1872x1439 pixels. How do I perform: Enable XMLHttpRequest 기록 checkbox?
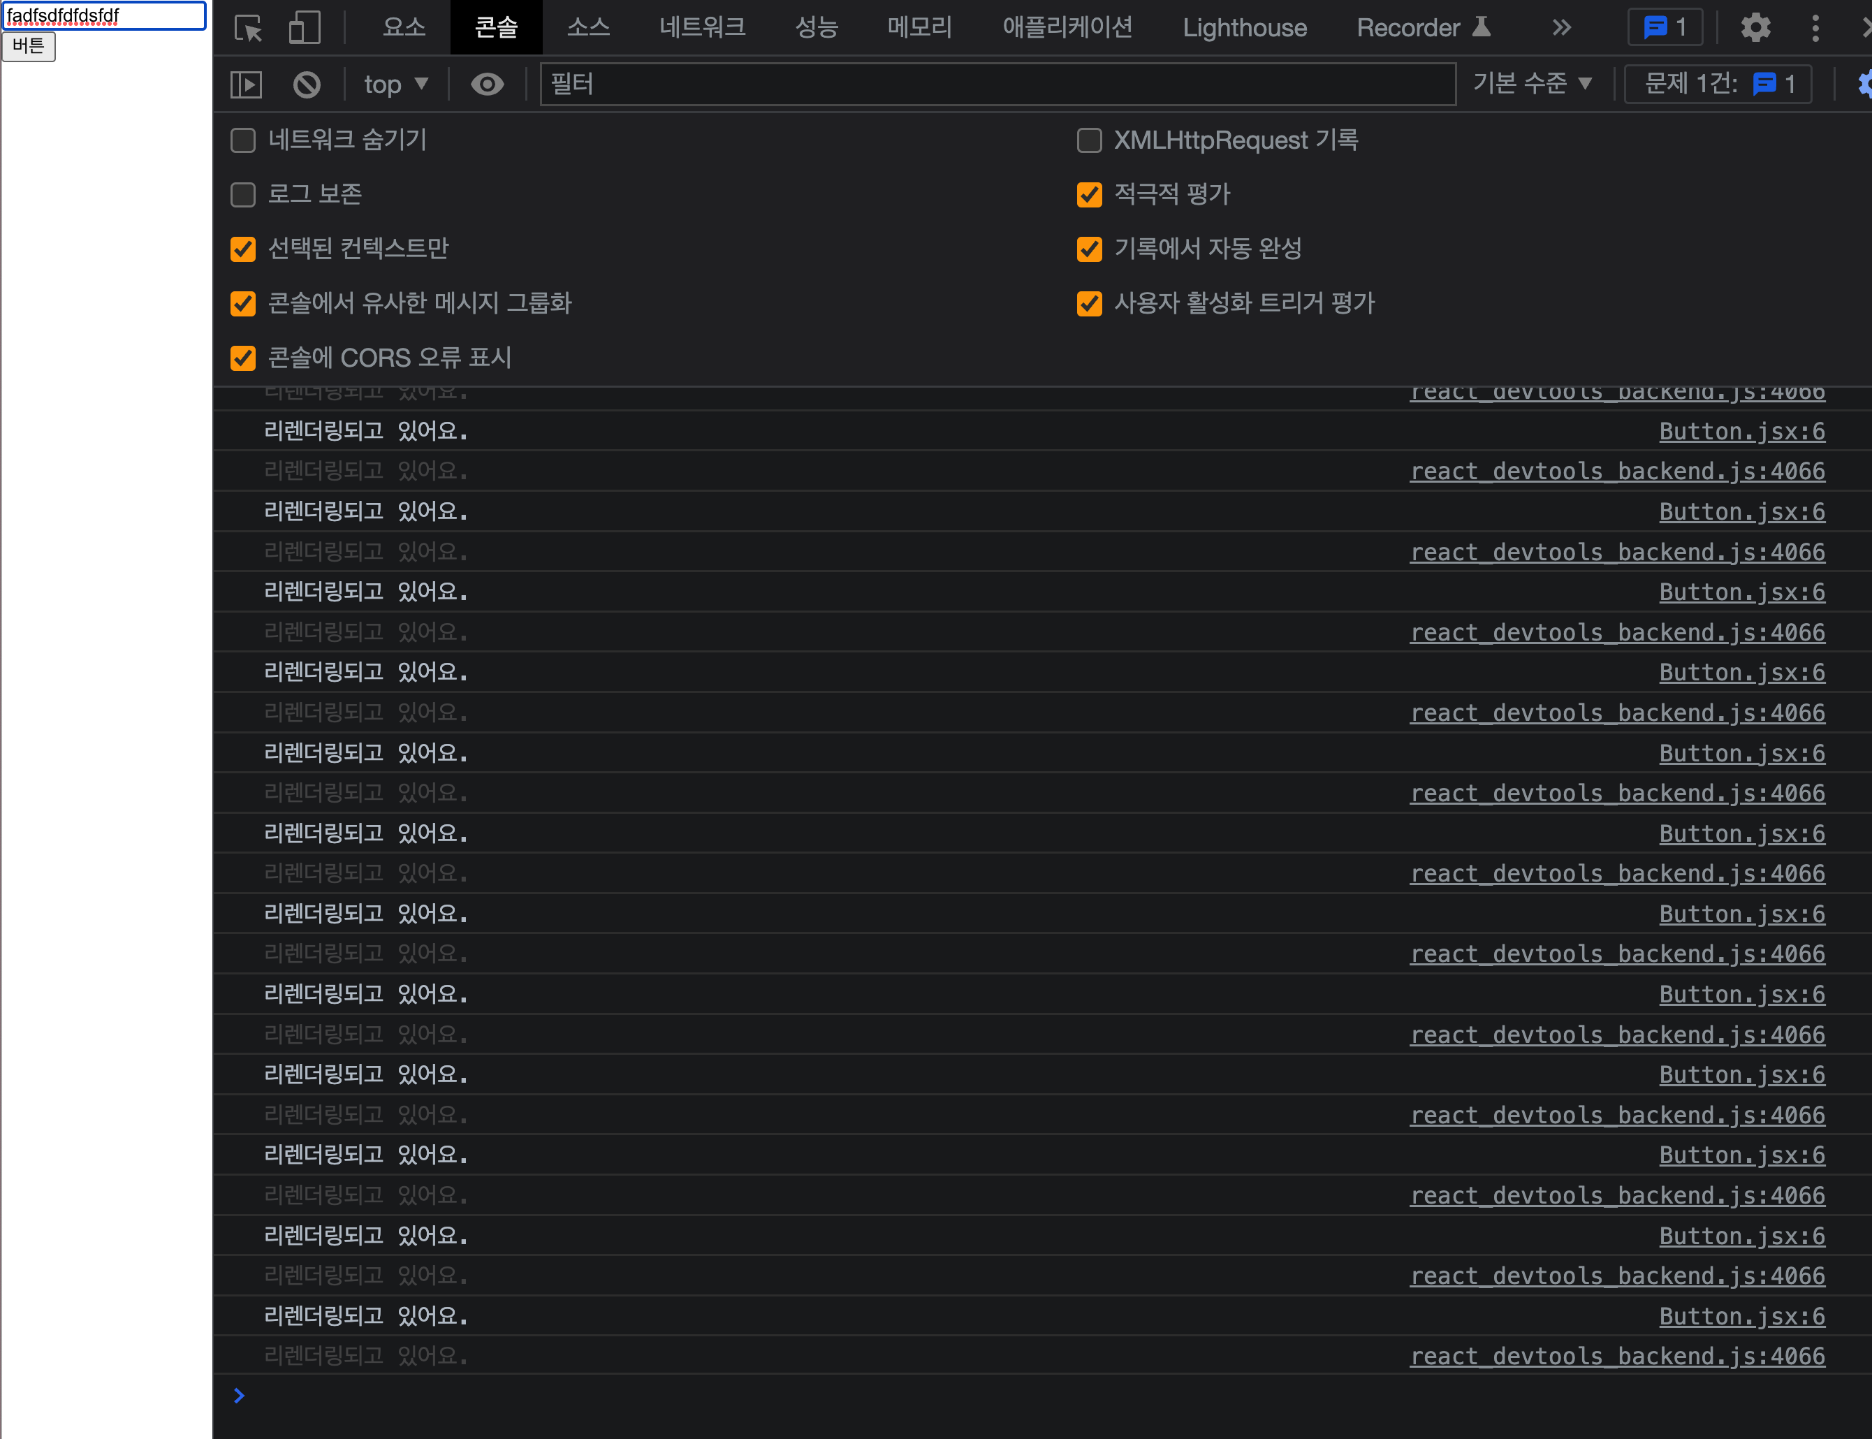[x=1088, y=140]
